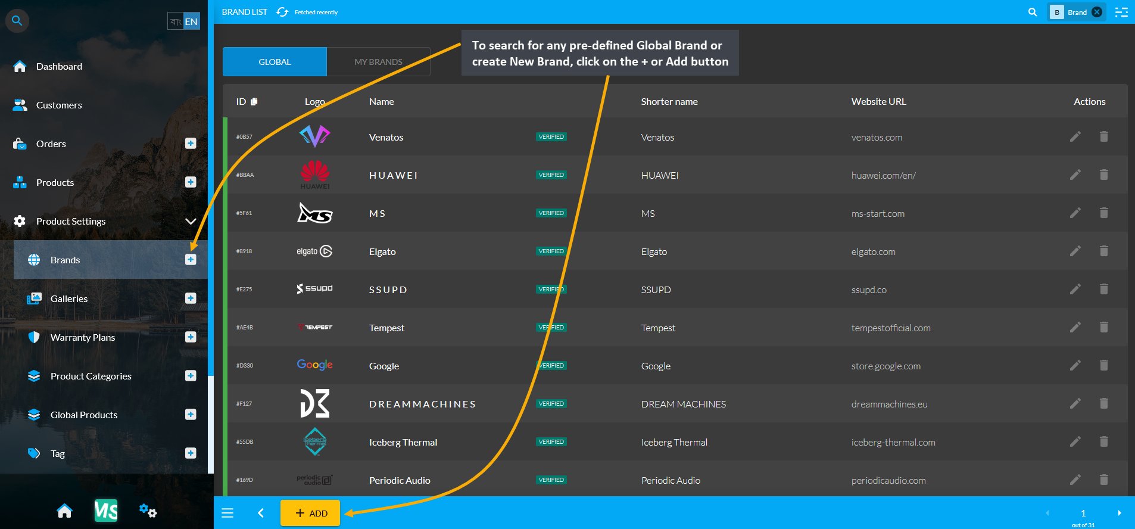Open elgato.com website link
Image resolution: width=1135 pixels, height=529 pixels.
pos(873,251)
